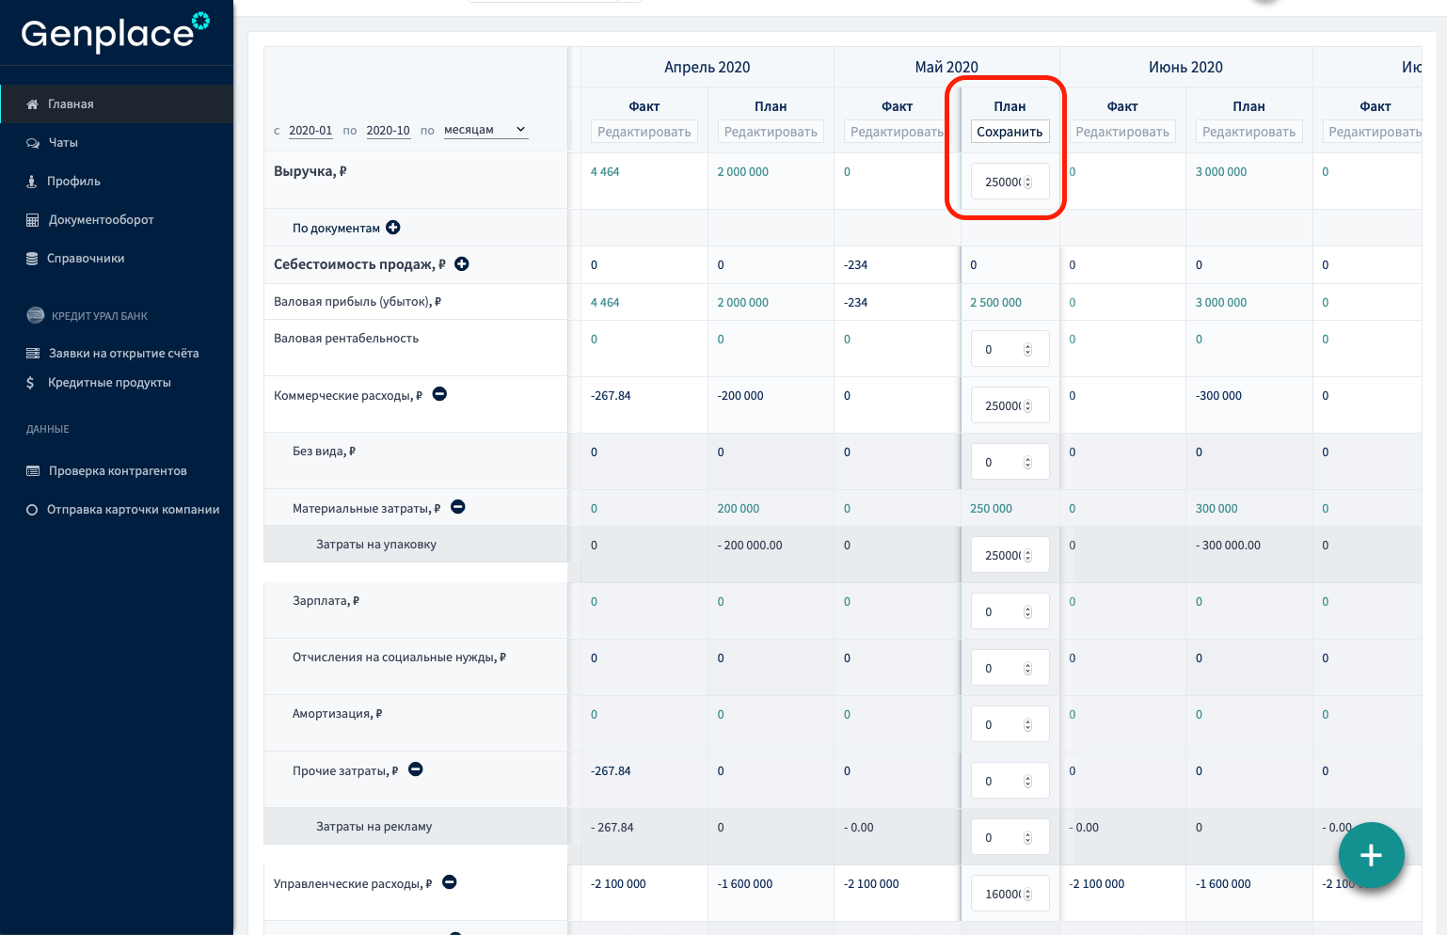Click the Затраты на рекламу May plan input

point(1010,837)
